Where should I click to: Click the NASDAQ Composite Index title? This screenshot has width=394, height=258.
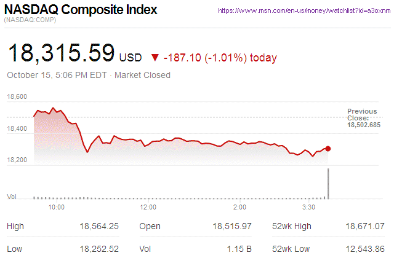81,10
